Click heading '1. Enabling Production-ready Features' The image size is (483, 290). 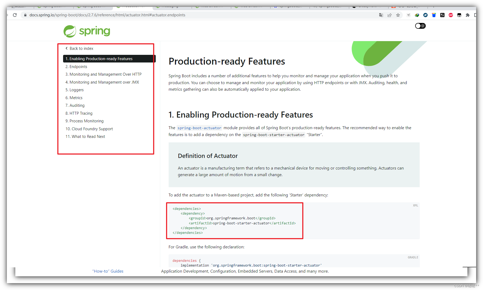pyautogui.click(x=241, y=115)
